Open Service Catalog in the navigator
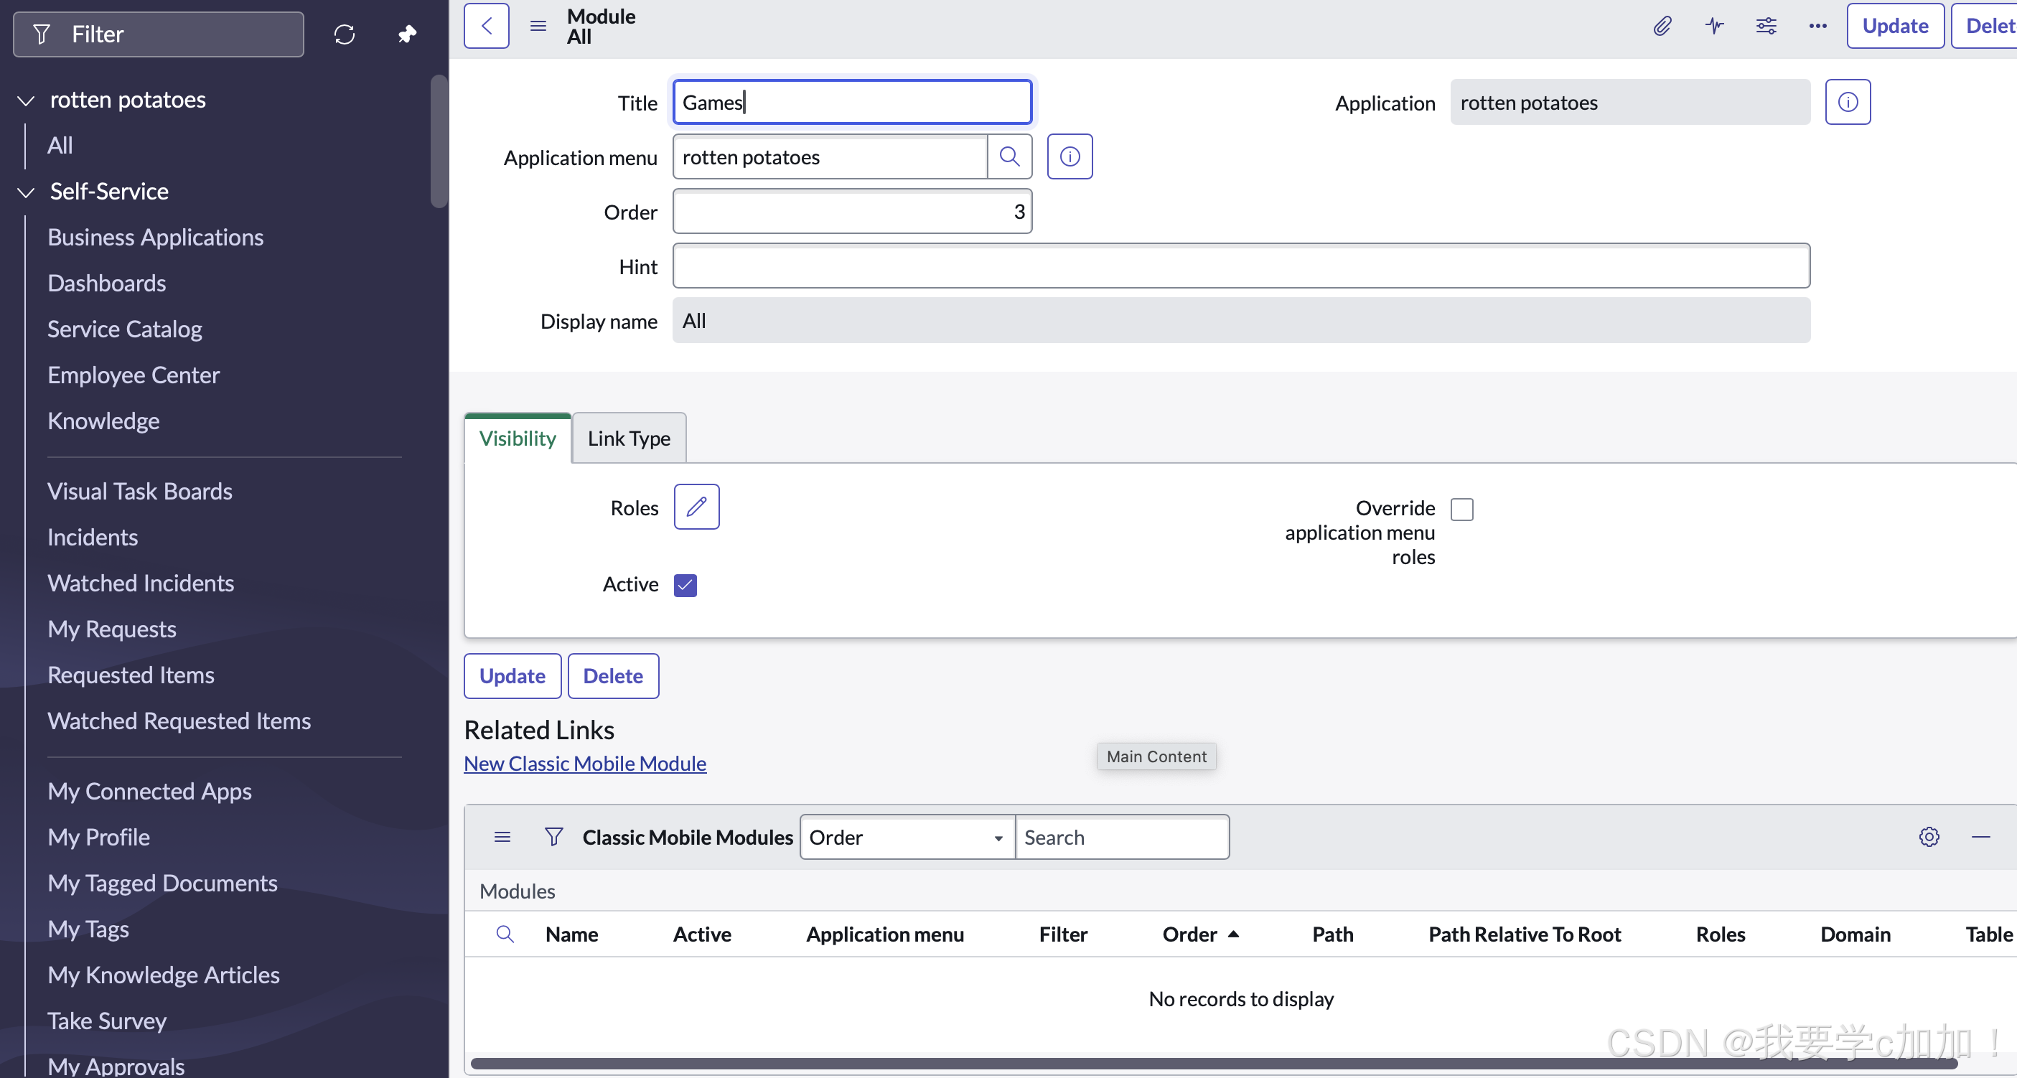2017x1078 pixels. click(124, 329)
